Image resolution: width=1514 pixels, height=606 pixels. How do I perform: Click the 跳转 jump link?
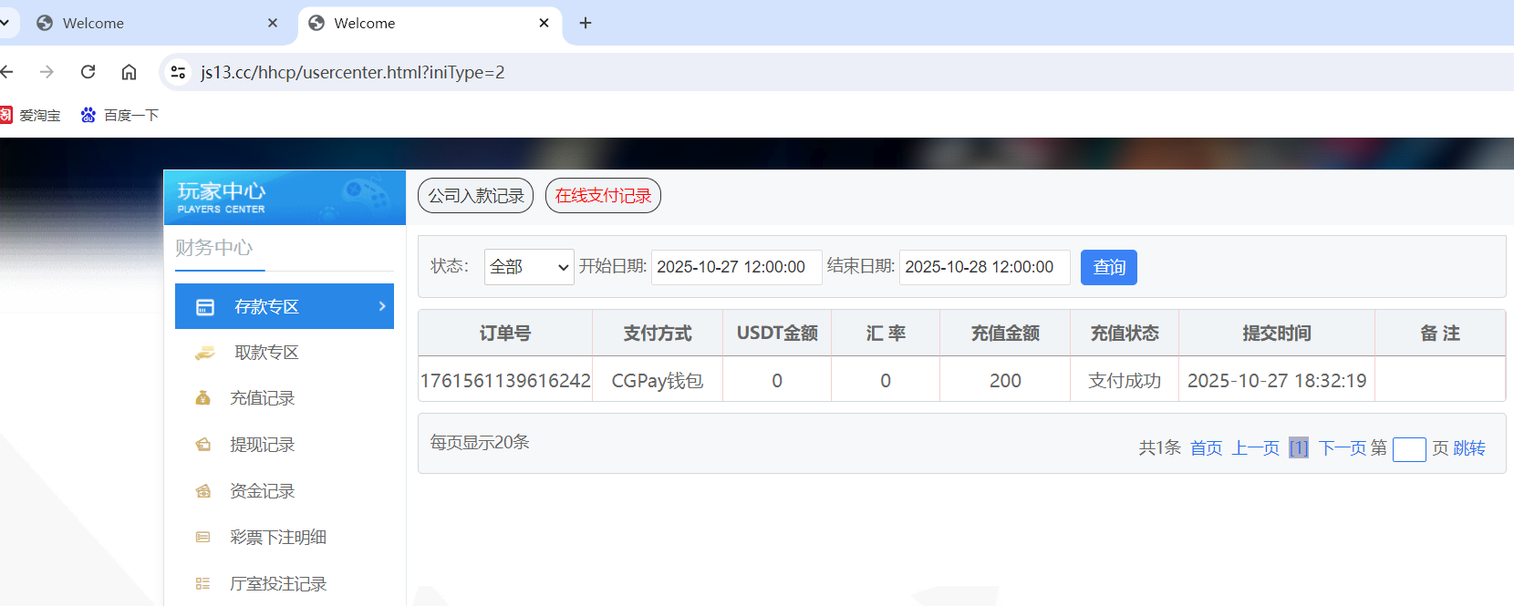pos(1469,448)
